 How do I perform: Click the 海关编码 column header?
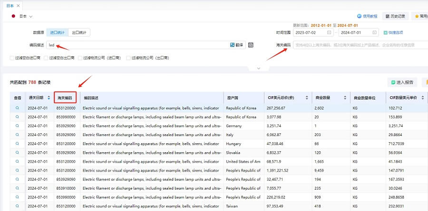(65, 98)
